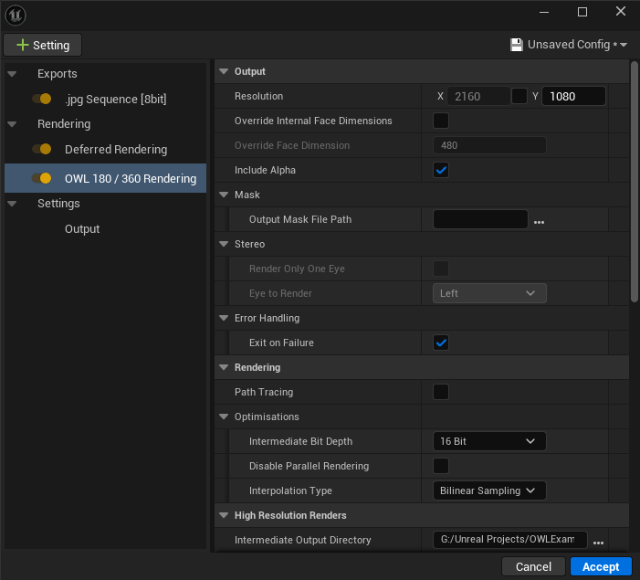
Task: Click the Resolution Y input field
Action: click(572, 96)
